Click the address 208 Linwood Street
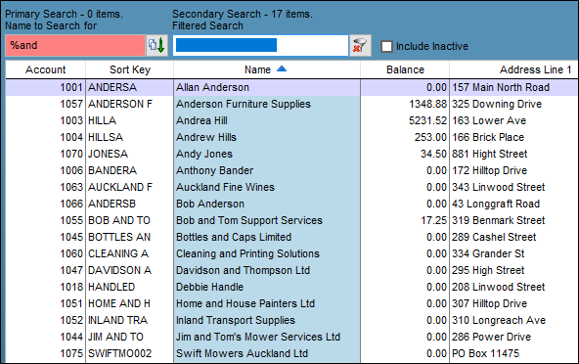Viewport: 579px width, 364px height. click(499, 287)
